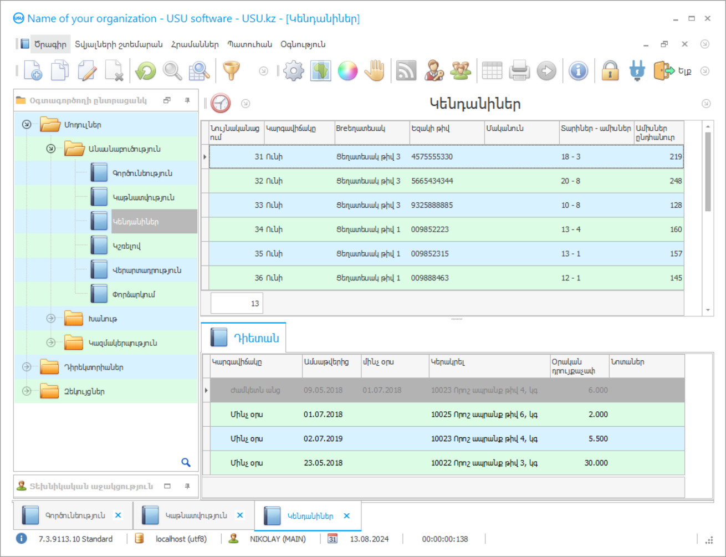Open the Հրամաններ menu
Screen dimensions: 726x557
tap(195, 44)
